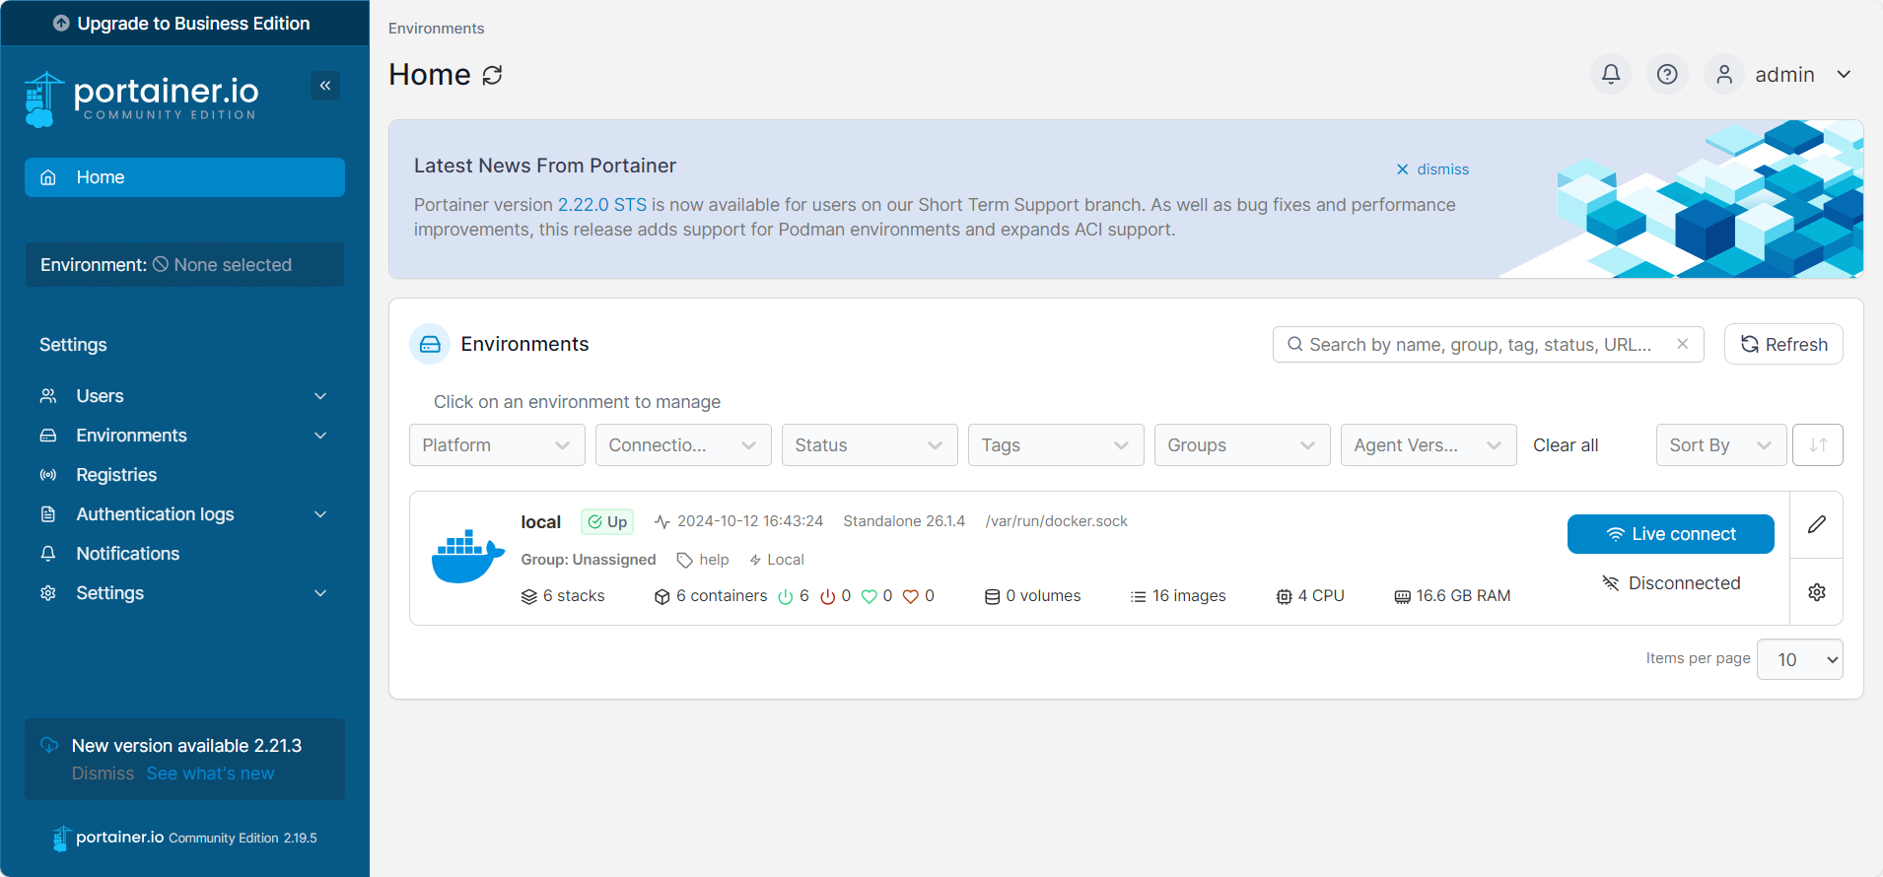
Task: Expand the Settings sidebar submenu
Action: [x=320, y=593]
